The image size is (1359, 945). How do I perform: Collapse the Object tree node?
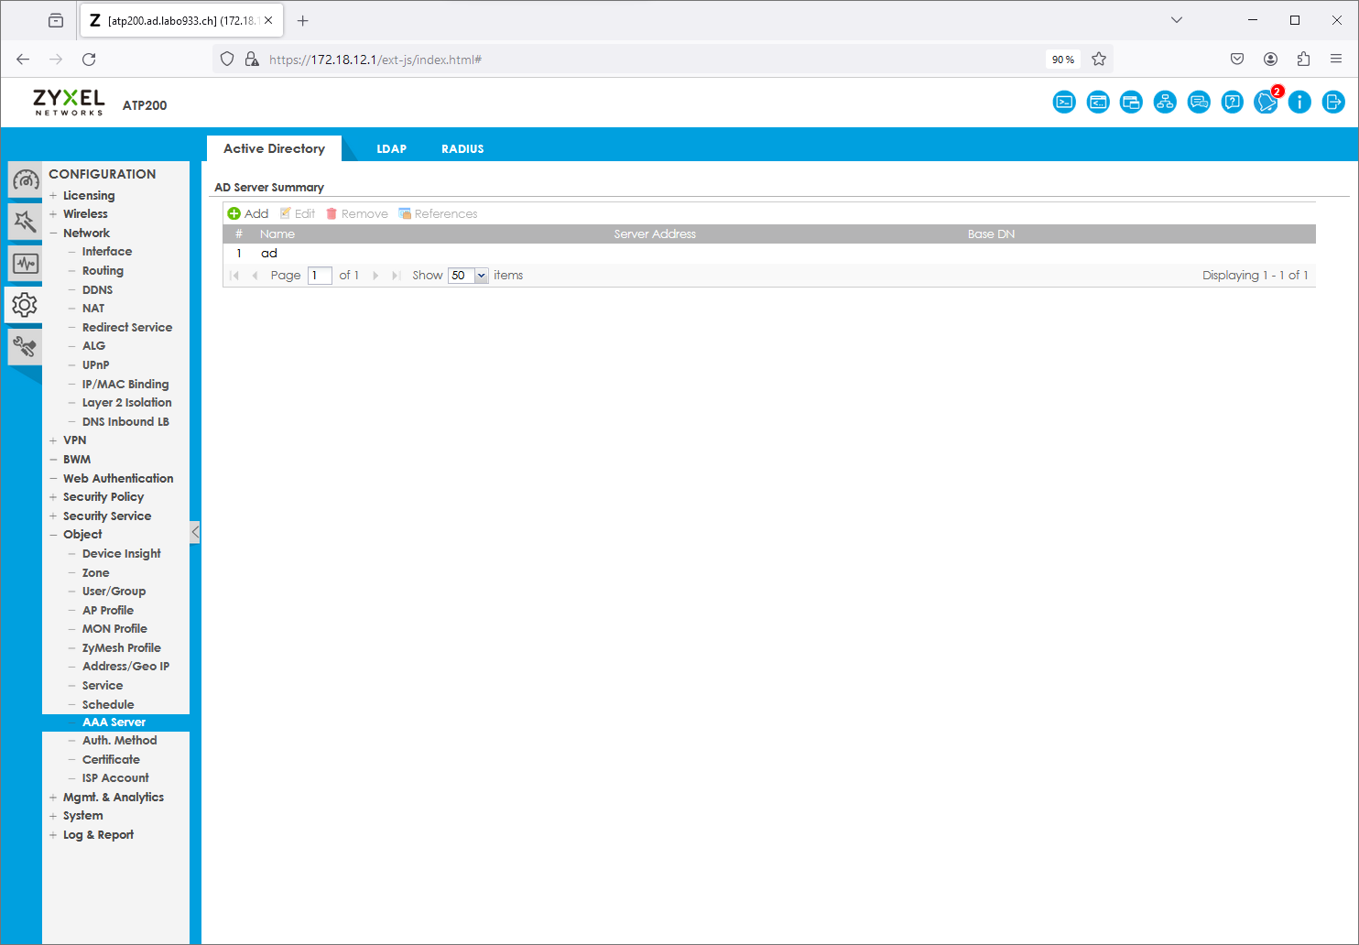[x=53, y=535]
